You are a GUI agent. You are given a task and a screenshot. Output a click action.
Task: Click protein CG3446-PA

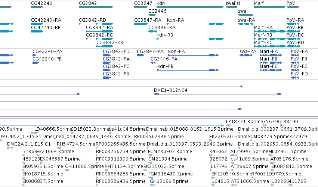[x=153, y=63]
